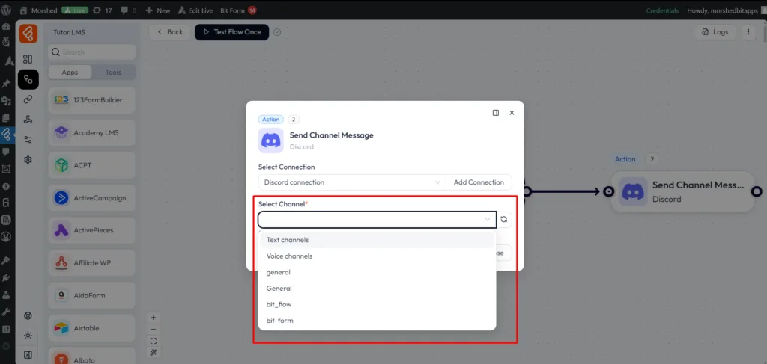Select the Airtable app
This screenshot has width=767, height=364.
tap(92, 328)
